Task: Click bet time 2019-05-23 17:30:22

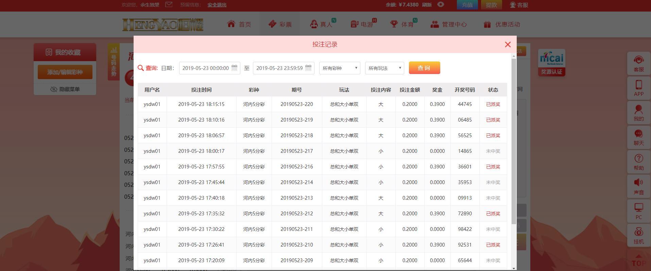Action: 201,229
